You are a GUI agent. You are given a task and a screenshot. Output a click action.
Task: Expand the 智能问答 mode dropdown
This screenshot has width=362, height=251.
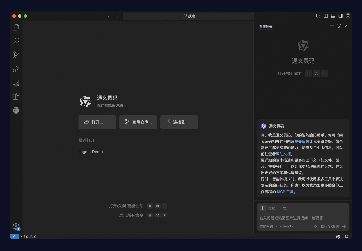click(x=268, y=226)
